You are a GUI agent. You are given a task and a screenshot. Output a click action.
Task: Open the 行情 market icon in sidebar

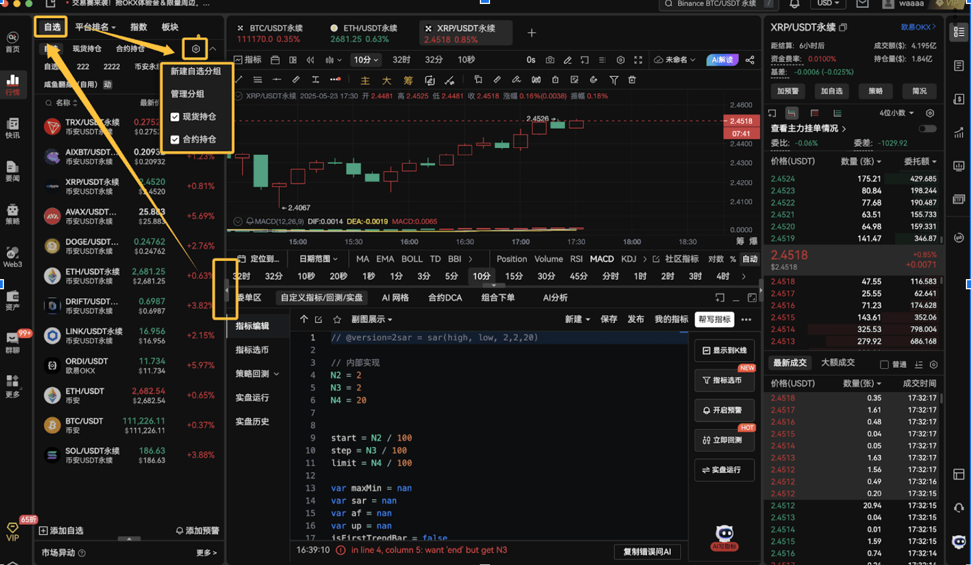point(12,84)
